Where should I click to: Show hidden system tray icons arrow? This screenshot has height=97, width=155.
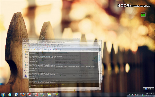coord(127,95)
